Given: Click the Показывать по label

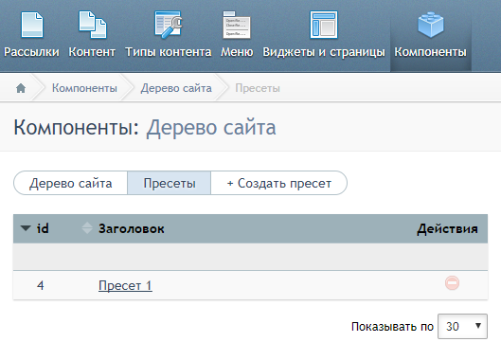Looking at the screenshot, I should pos(392,327).
